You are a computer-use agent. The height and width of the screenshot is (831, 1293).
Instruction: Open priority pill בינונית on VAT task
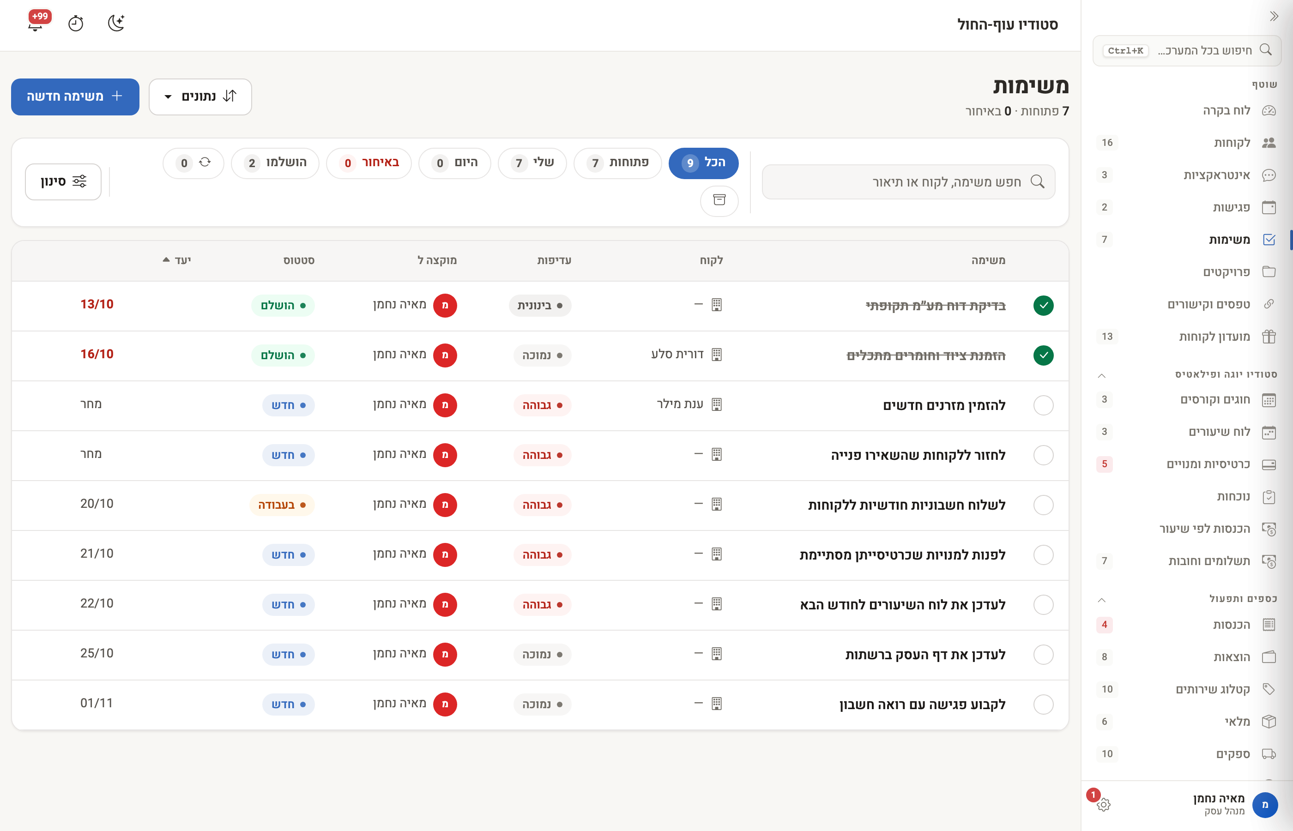point(540,306)
